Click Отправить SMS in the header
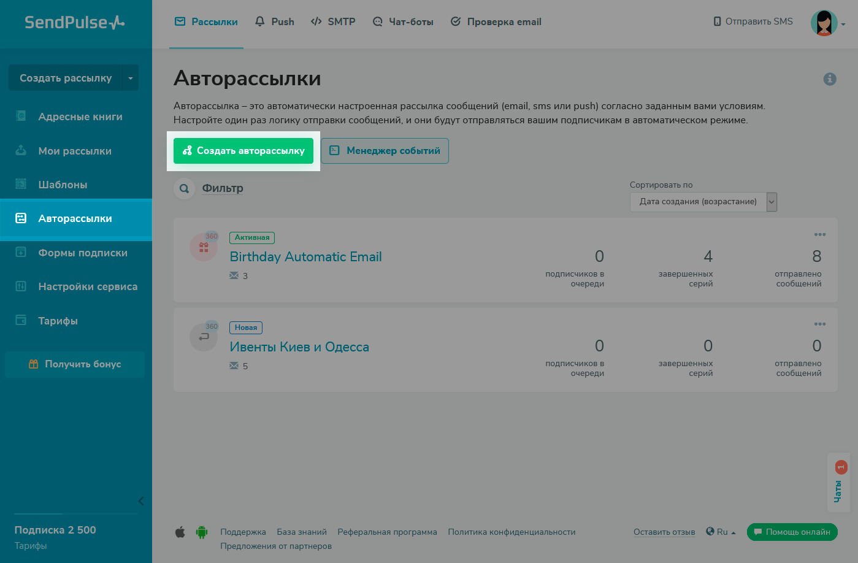 tap(753, 21)
